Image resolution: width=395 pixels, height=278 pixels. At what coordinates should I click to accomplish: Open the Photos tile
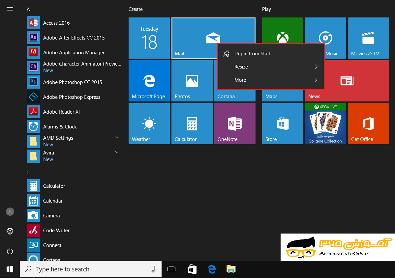point(192,81)
